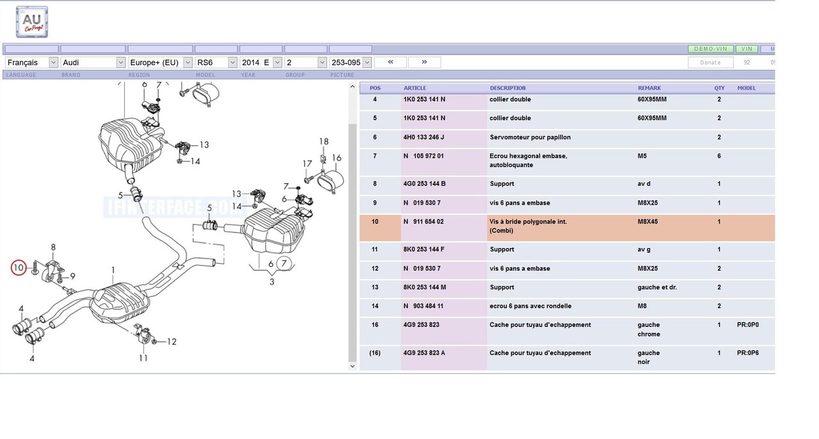
Task: Click the AU Car Progs logo
Action: pyautogui.click(x=32, y=22)
